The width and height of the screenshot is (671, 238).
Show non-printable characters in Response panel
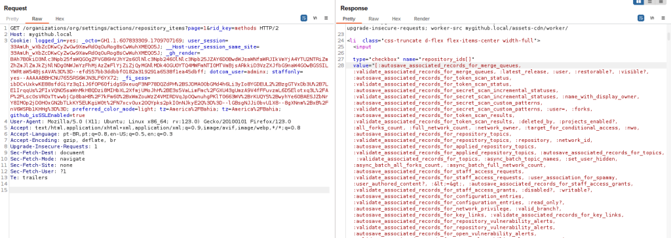coord(652,18)
